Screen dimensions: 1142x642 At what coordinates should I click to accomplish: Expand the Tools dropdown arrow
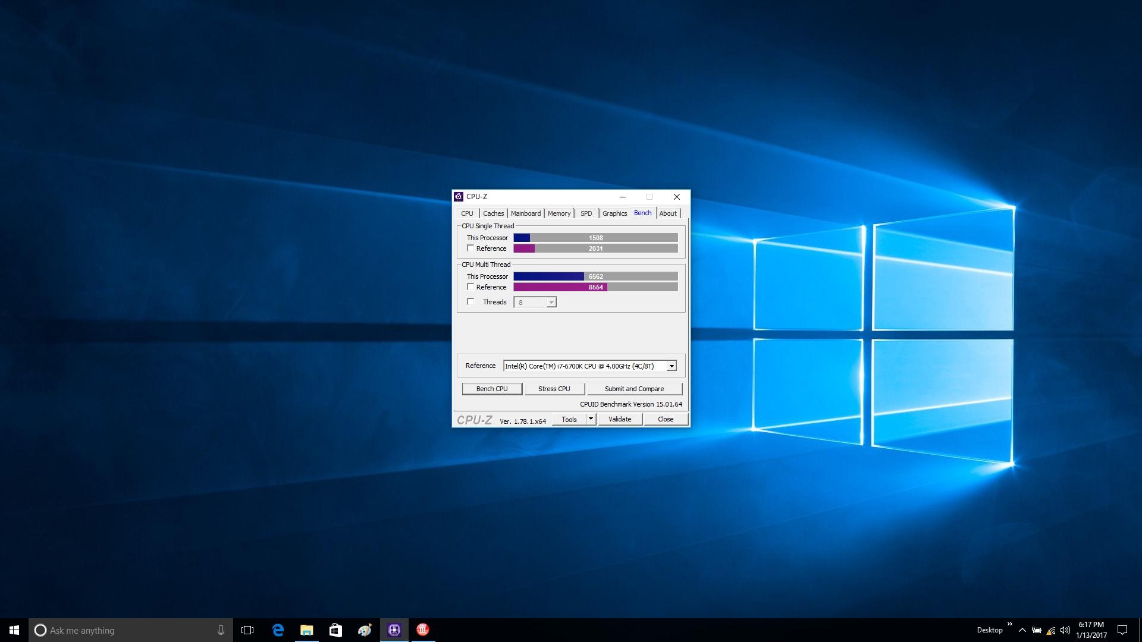(591, 419)
